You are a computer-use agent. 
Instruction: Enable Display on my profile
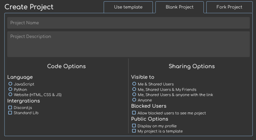(x=134, y=126)
